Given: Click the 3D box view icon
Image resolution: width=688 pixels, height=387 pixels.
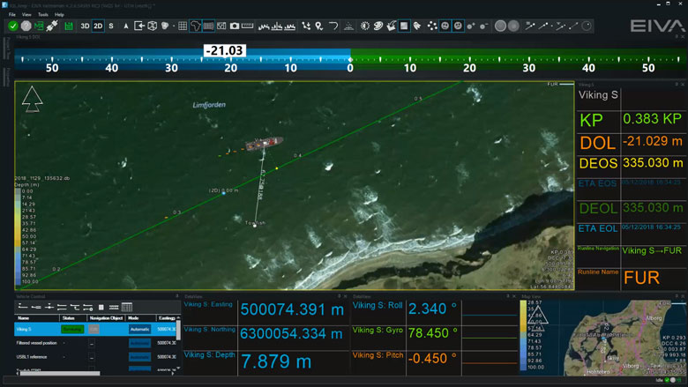Looking at the screenshot, I should click(153, 26).
